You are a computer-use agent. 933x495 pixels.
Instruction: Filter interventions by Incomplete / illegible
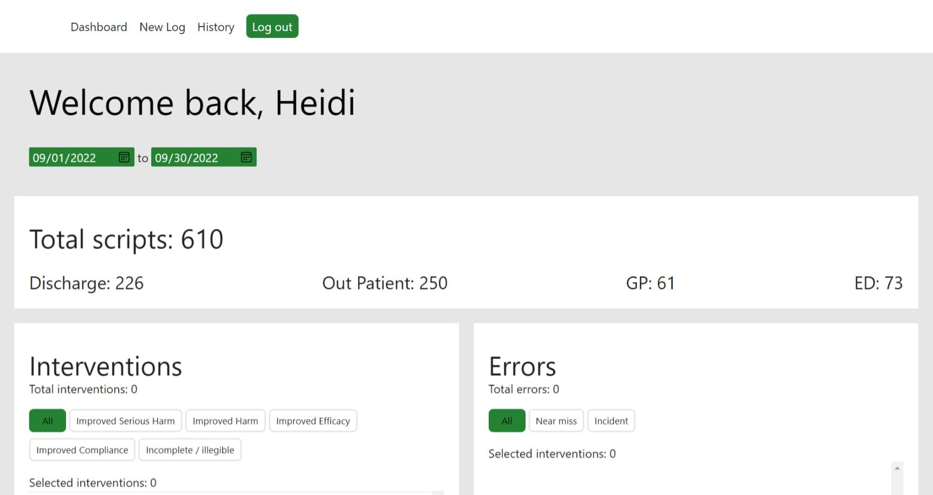click(x=190, y=450)
